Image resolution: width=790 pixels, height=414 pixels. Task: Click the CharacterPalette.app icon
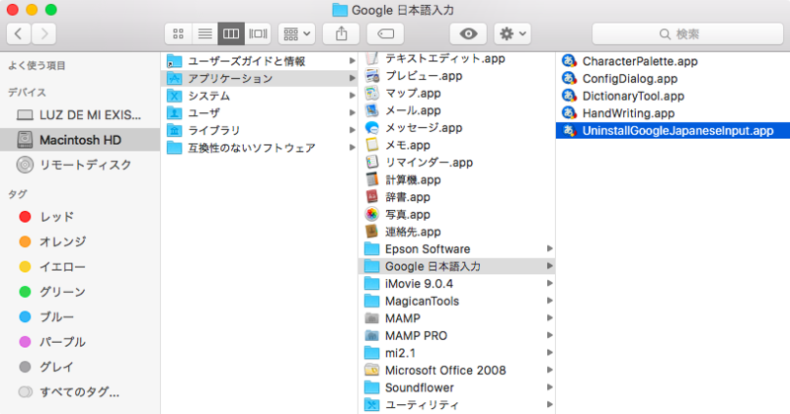tap(570, 61)
